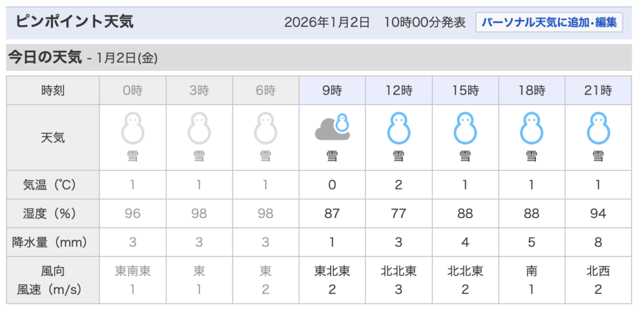Click the 12時 blue snowman icon

[399, 128]
